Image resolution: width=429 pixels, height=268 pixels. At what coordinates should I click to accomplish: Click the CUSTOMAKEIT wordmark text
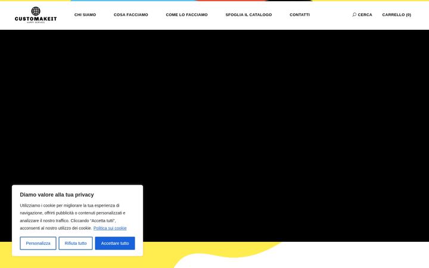click(x=36, y=18)
